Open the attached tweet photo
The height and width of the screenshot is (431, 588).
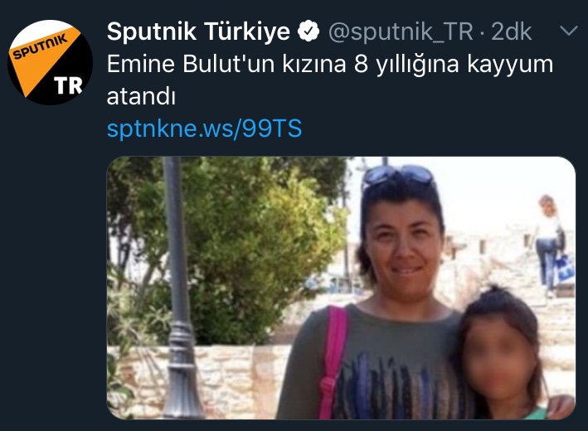click(x=341, y=288)
